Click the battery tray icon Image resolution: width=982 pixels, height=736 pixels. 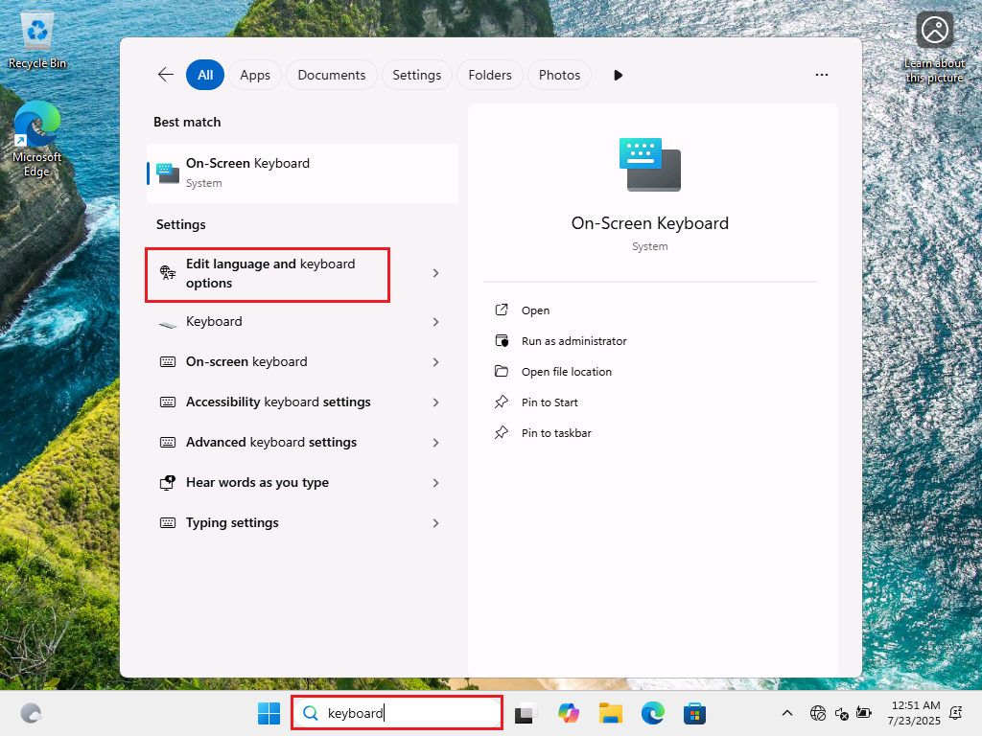[x=864, y=713]
